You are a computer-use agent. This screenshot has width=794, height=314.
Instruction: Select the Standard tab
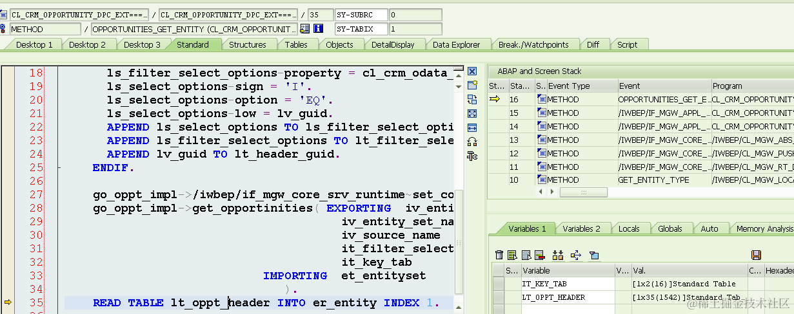tap(192, 44)
